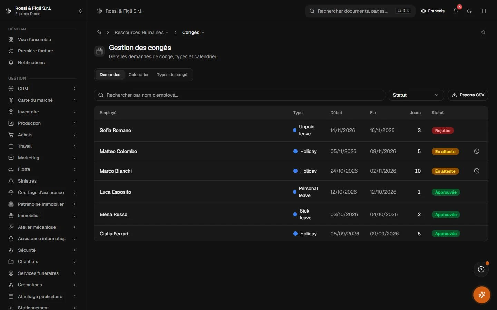Mark page as favorite star icon
The width and height of the screenshot is (497, 310).
tap(483, 32)
